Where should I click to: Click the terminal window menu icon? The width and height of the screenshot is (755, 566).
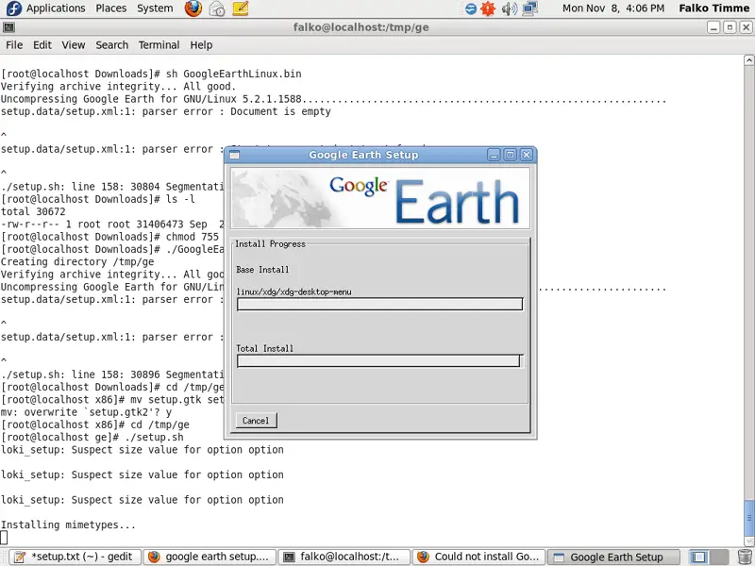(8, 27)
